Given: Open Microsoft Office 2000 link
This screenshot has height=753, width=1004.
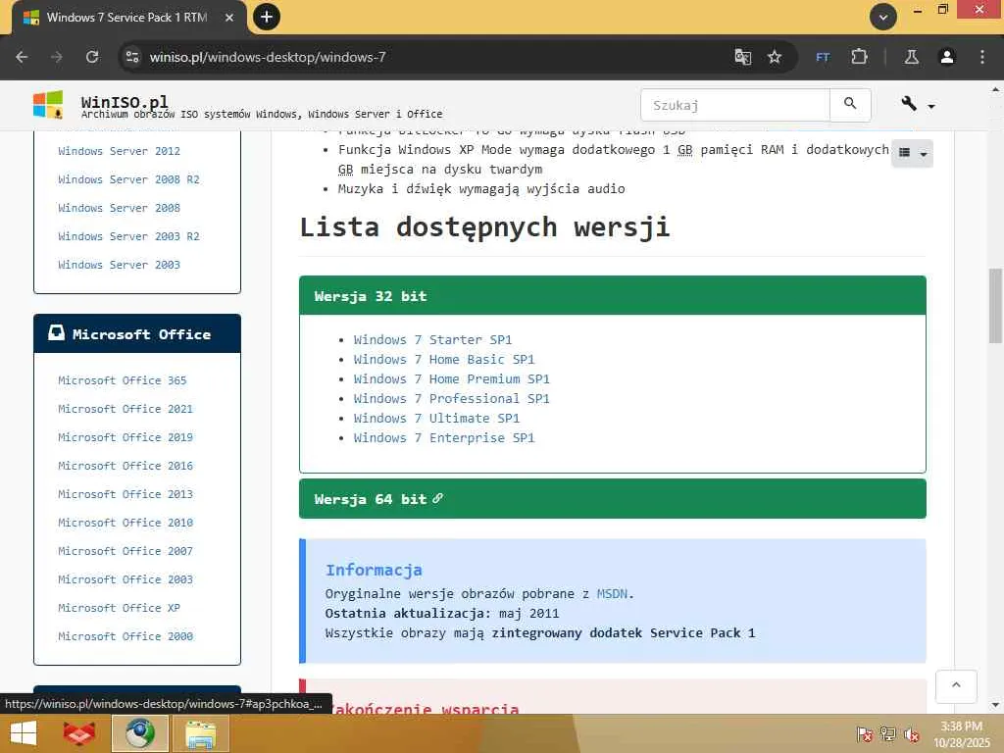Looking at the screenshot, I should [x=125, y=636].
